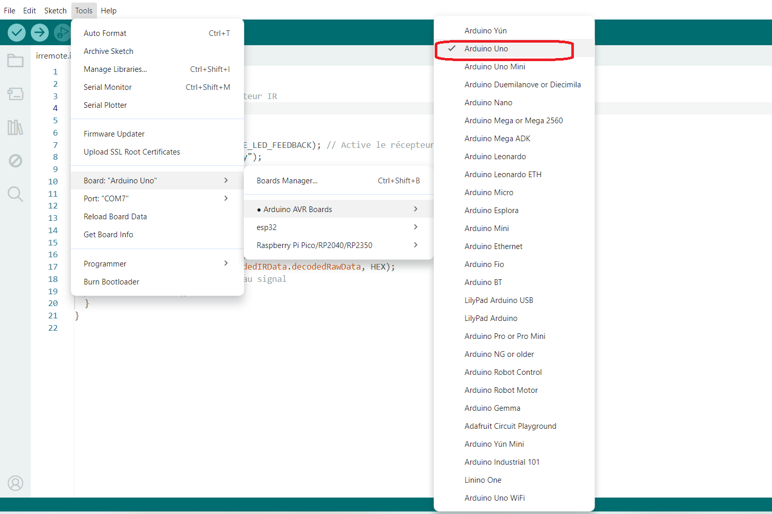Click the Verify sketch checkmark icon

tap(17, 33)
